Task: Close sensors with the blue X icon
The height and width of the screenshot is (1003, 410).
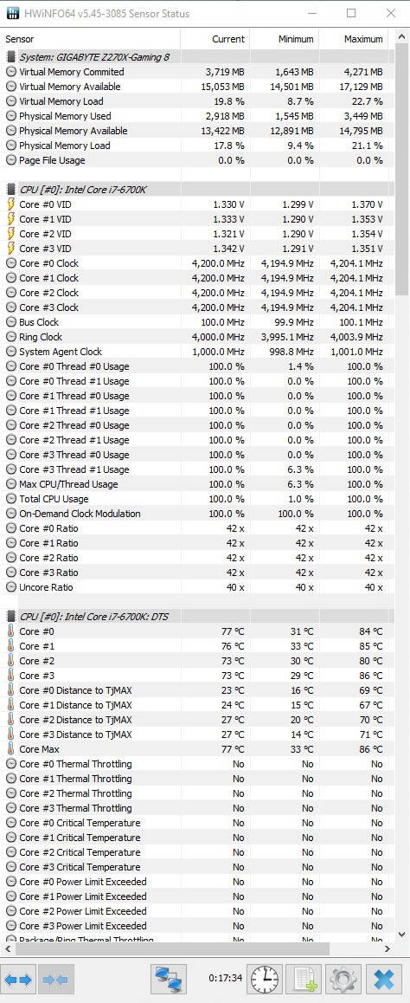Action: (384, 980)
